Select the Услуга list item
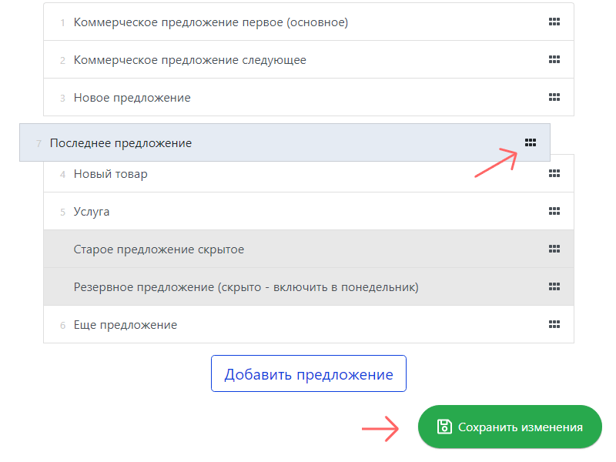The width and height of the screenshot is (616, 462). [x=92, y=211]
